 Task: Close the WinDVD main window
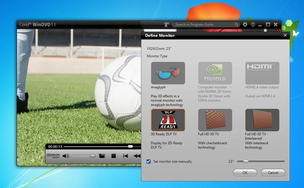tap(276, 24)
